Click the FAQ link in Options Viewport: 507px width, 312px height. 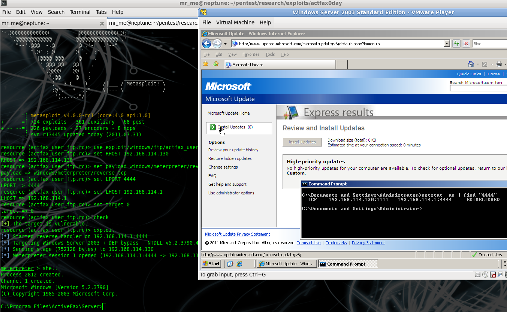coord(212,176)
